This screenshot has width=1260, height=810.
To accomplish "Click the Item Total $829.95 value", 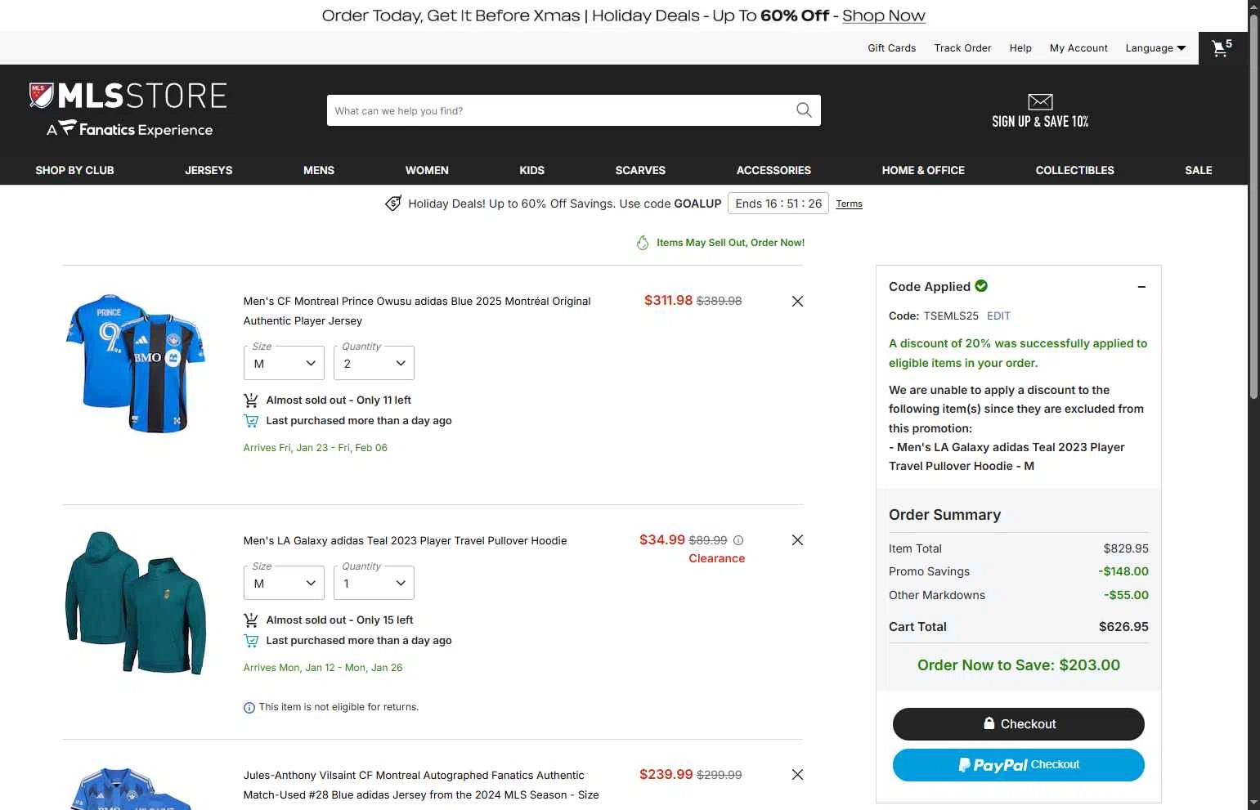I will [1126, 549].
